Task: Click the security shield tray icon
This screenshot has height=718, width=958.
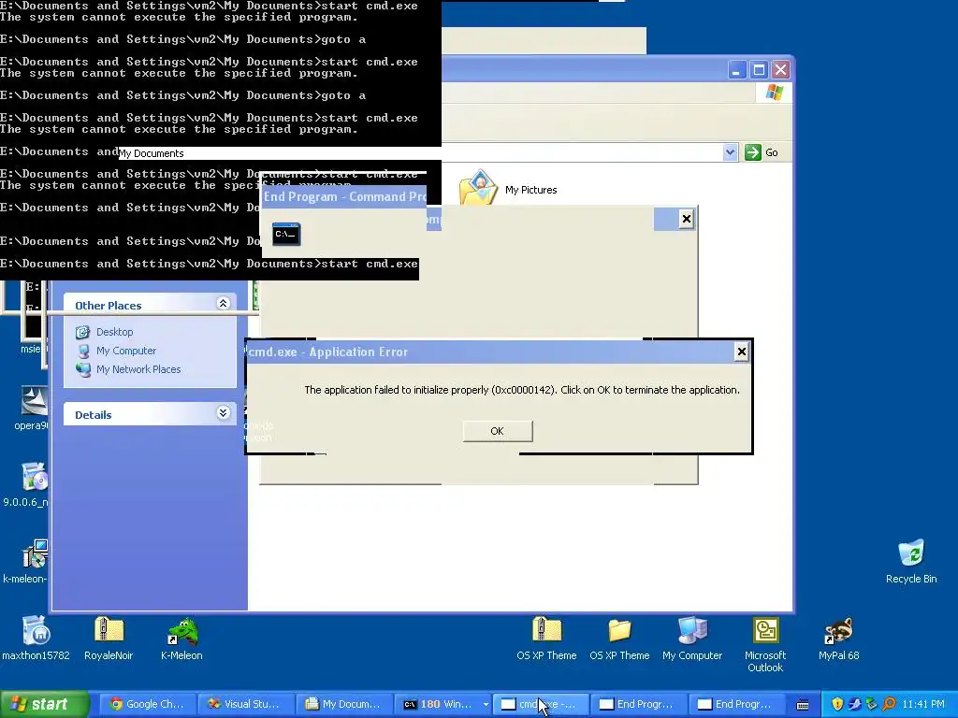Action: [837, 704]
